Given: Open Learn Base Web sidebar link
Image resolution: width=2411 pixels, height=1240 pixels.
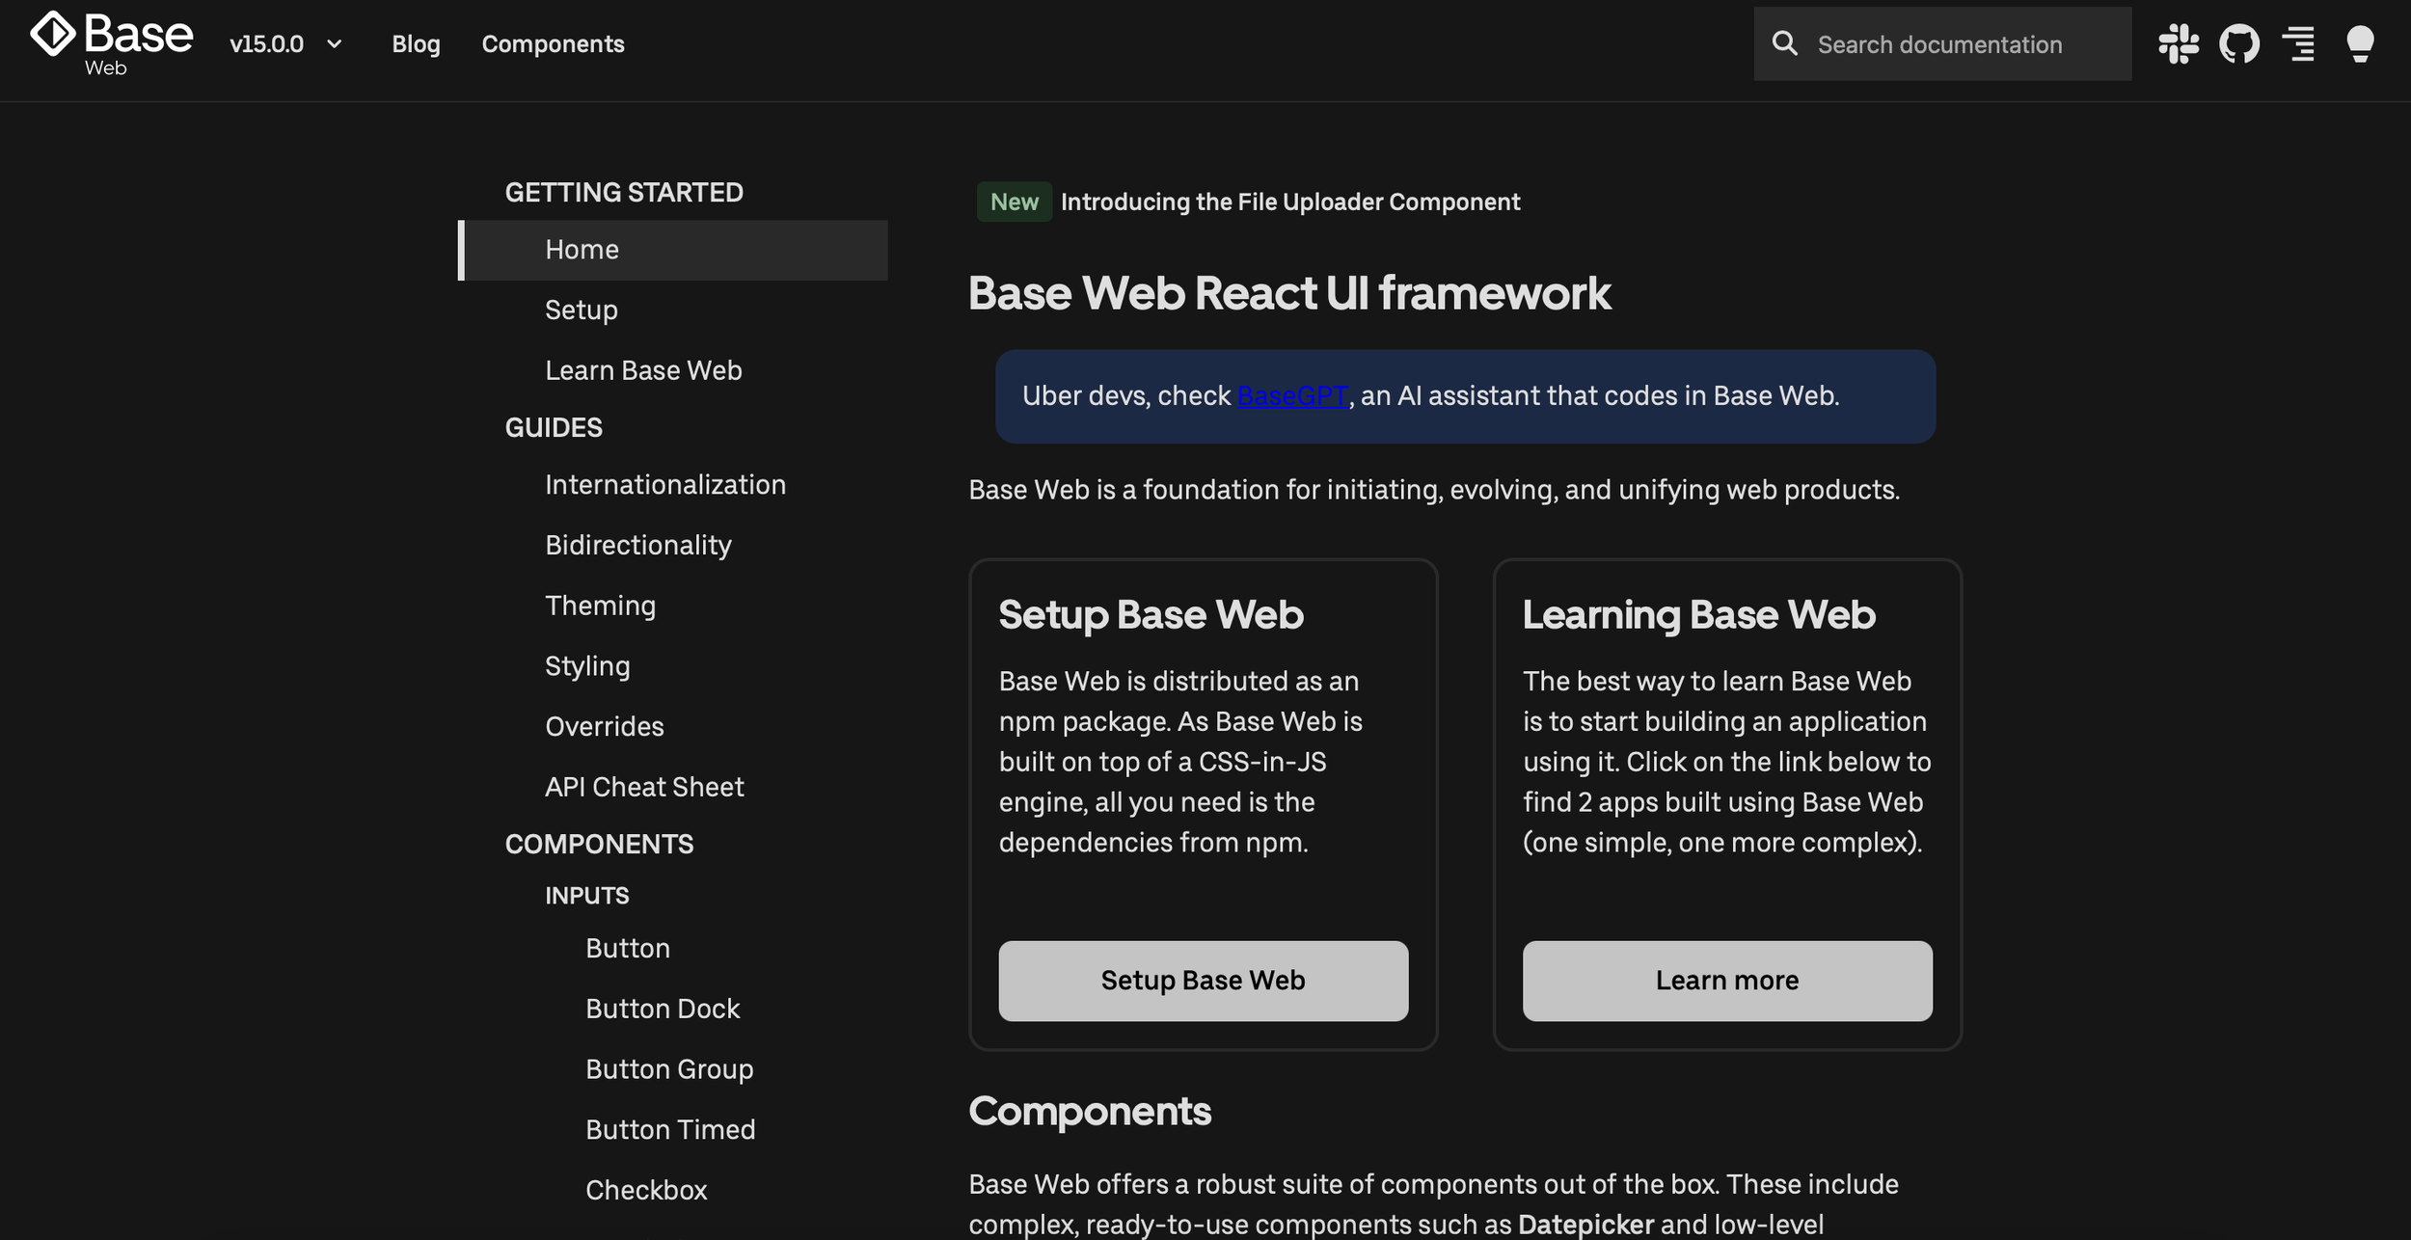Looking at the screenshot, I should pyautogui.click(x=643, y=371).
